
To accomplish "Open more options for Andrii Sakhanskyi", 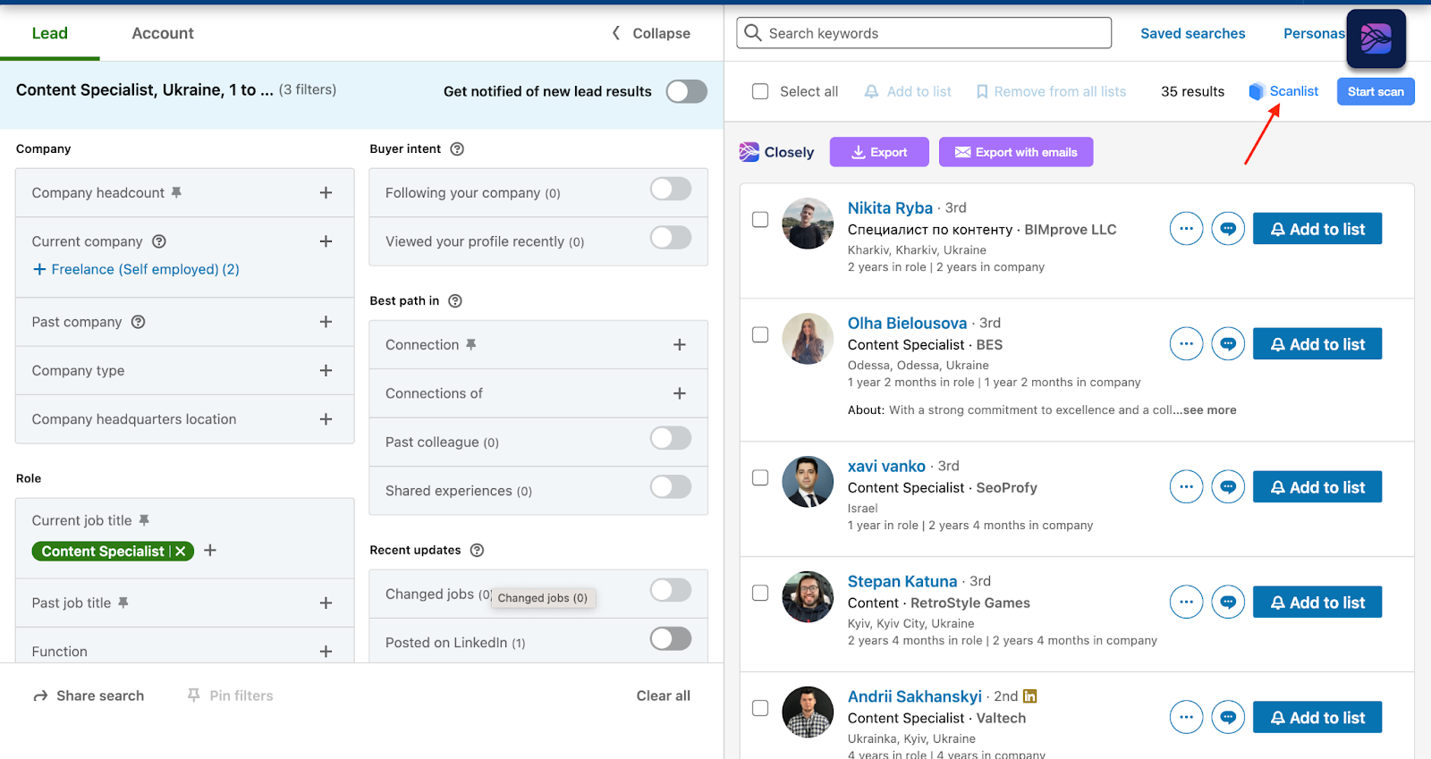I will pos(1186,718).
